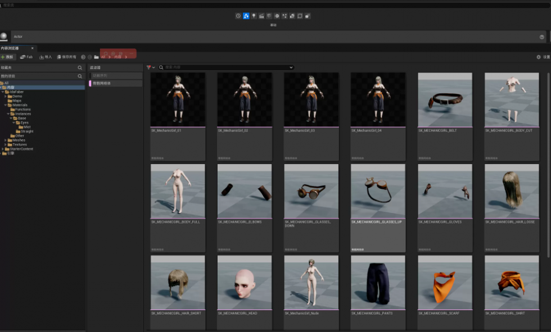The height and width of the screenshot is (332, 551).
Task: Open the filter options dropdown
Action: pyautogui.click(x=151, y=67)
